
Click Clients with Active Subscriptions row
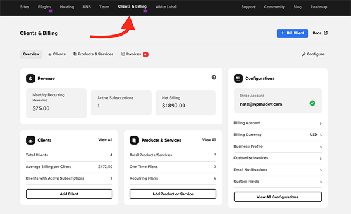(x=69, y=178)
